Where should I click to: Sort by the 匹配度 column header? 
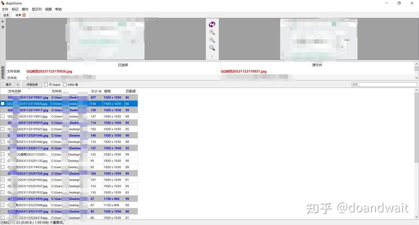click(131, 91)
